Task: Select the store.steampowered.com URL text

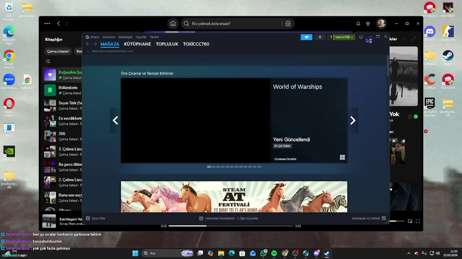Action: pyautogui.click(x=112, y=51)
